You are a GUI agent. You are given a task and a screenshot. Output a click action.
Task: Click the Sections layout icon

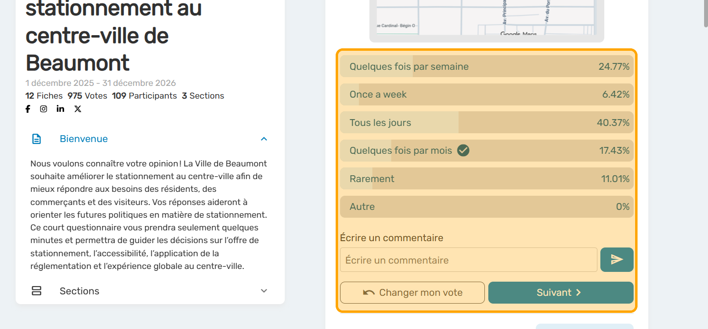(x=37, y=291)
